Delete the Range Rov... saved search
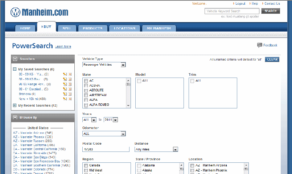Screen dimensions: 292x174 [x=70, y=84]
